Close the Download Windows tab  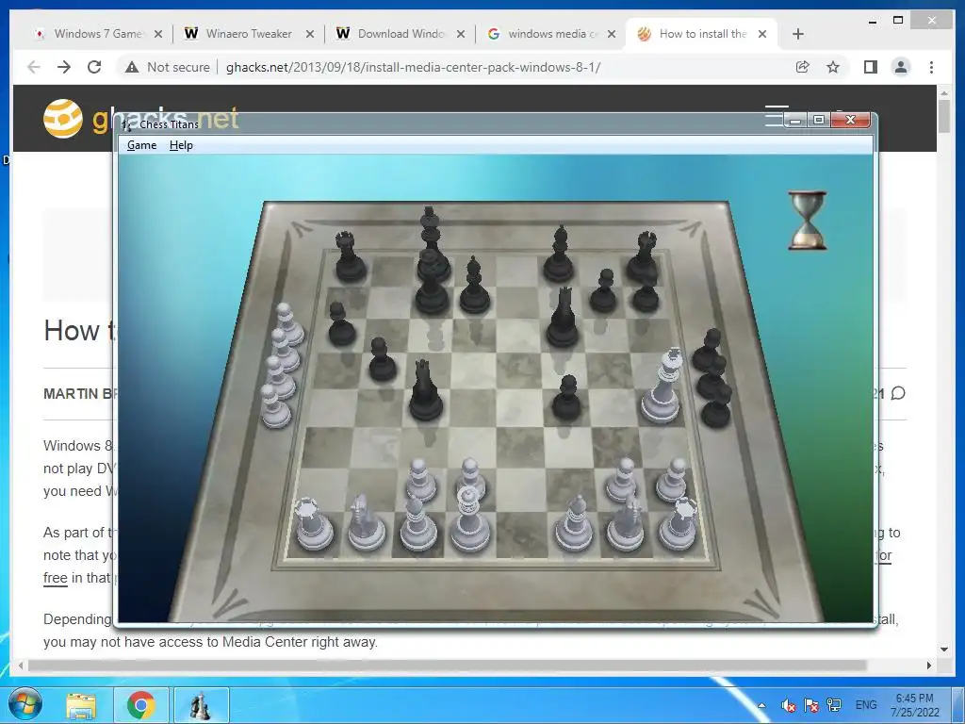point(460,34)
